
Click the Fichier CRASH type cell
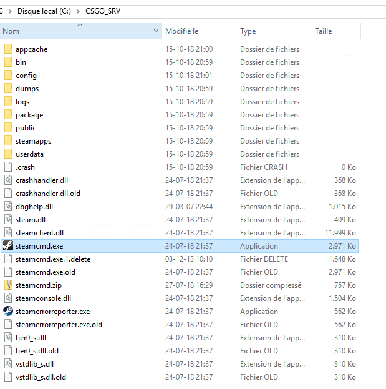click(x=264, y=167)
